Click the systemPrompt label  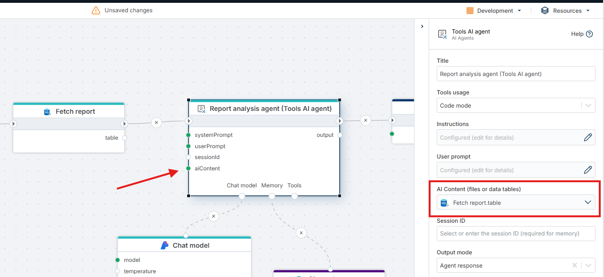214,135
